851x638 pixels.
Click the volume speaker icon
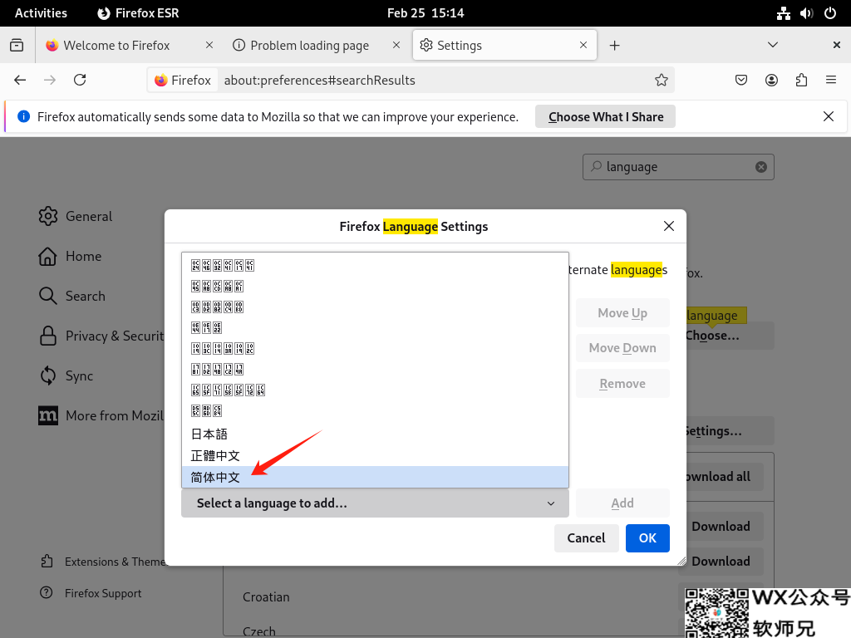click(806, 13)
